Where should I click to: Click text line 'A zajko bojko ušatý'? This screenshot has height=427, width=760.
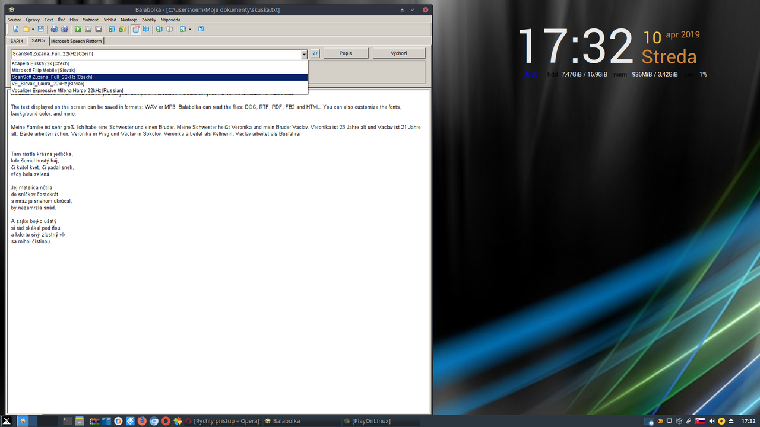pos(33,221)
